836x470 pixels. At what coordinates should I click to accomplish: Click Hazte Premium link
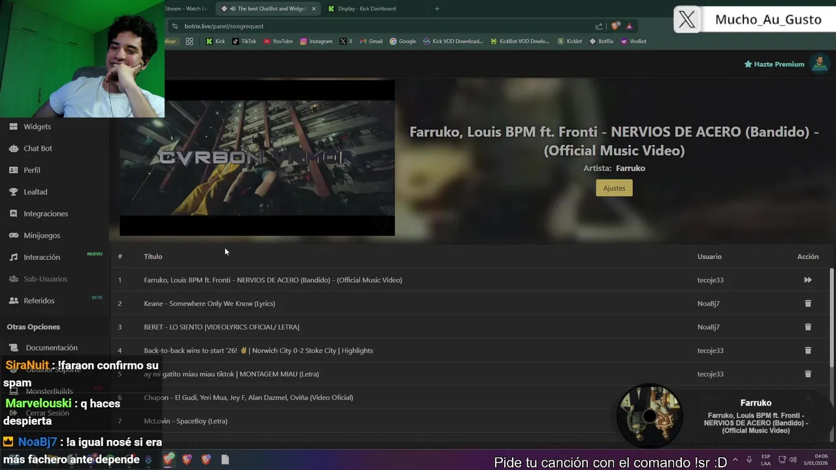[x=774, y=64]
